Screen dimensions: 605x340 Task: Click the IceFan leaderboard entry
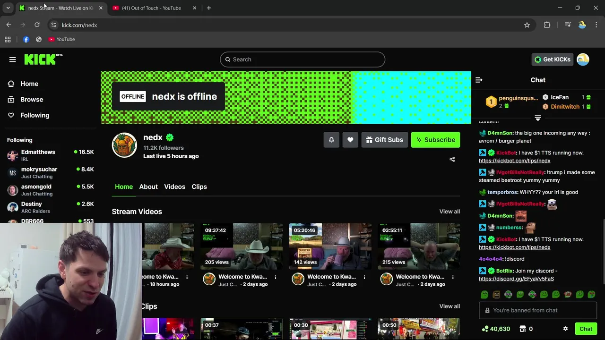pos(567,97)
